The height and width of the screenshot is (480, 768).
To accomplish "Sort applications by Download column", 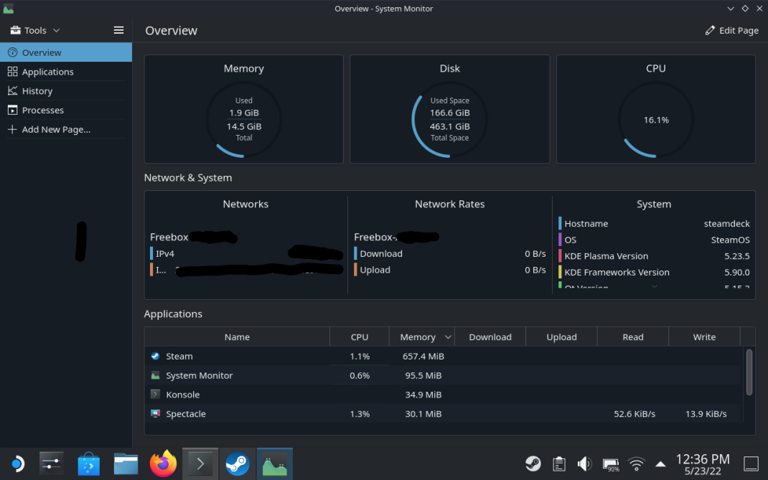I will (490, 337).
